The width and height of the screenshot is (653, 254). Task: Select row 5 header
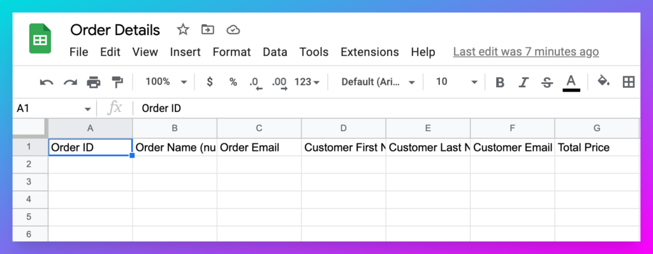(31, 217)
